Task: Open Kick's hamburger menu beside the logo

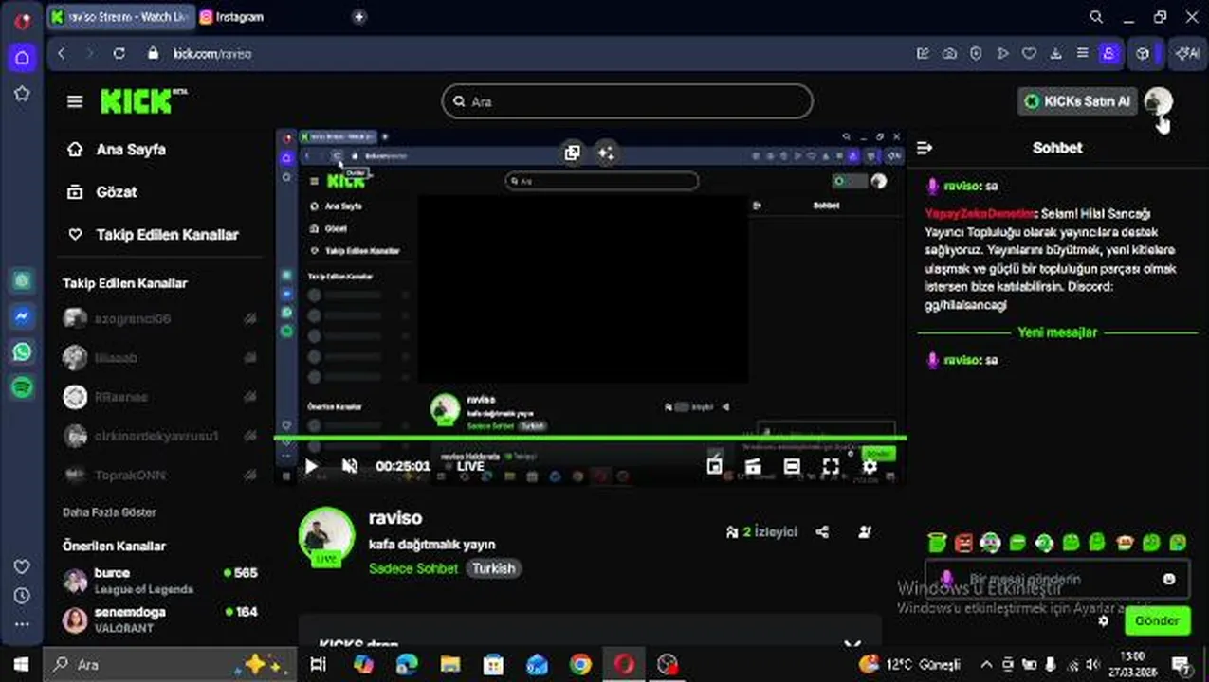Action: pyautogui.click(x=75, y=101)
